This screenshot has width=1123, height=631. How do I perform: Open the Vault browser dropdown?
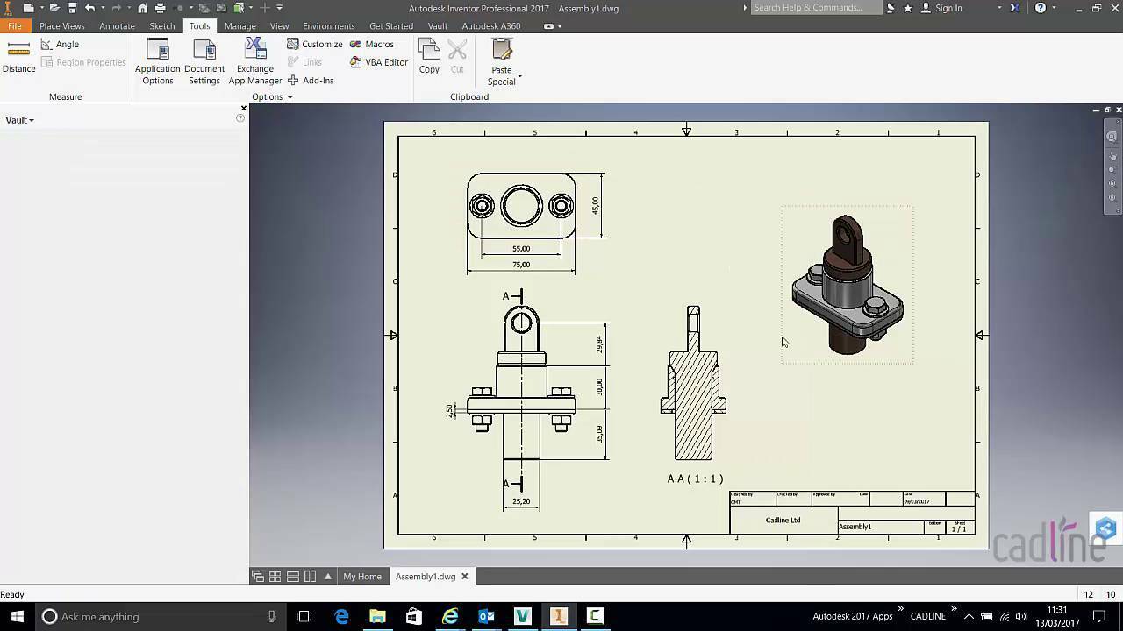pos(20,120)
